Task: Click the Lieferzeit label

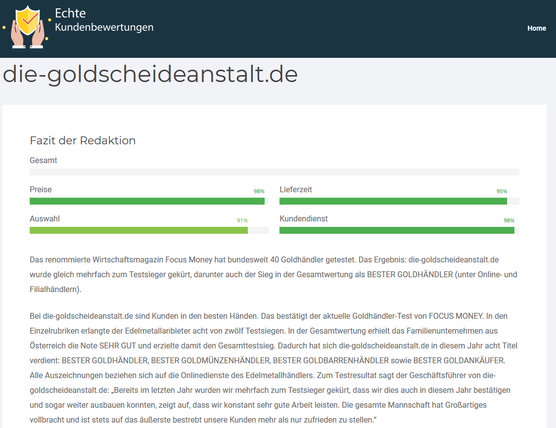Action: 296,190
